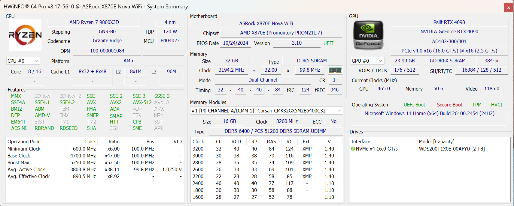Viewport: 514px width, 206px height.
Task: Select the Boost Max operating point row
Action: click(x=18, y=163)
